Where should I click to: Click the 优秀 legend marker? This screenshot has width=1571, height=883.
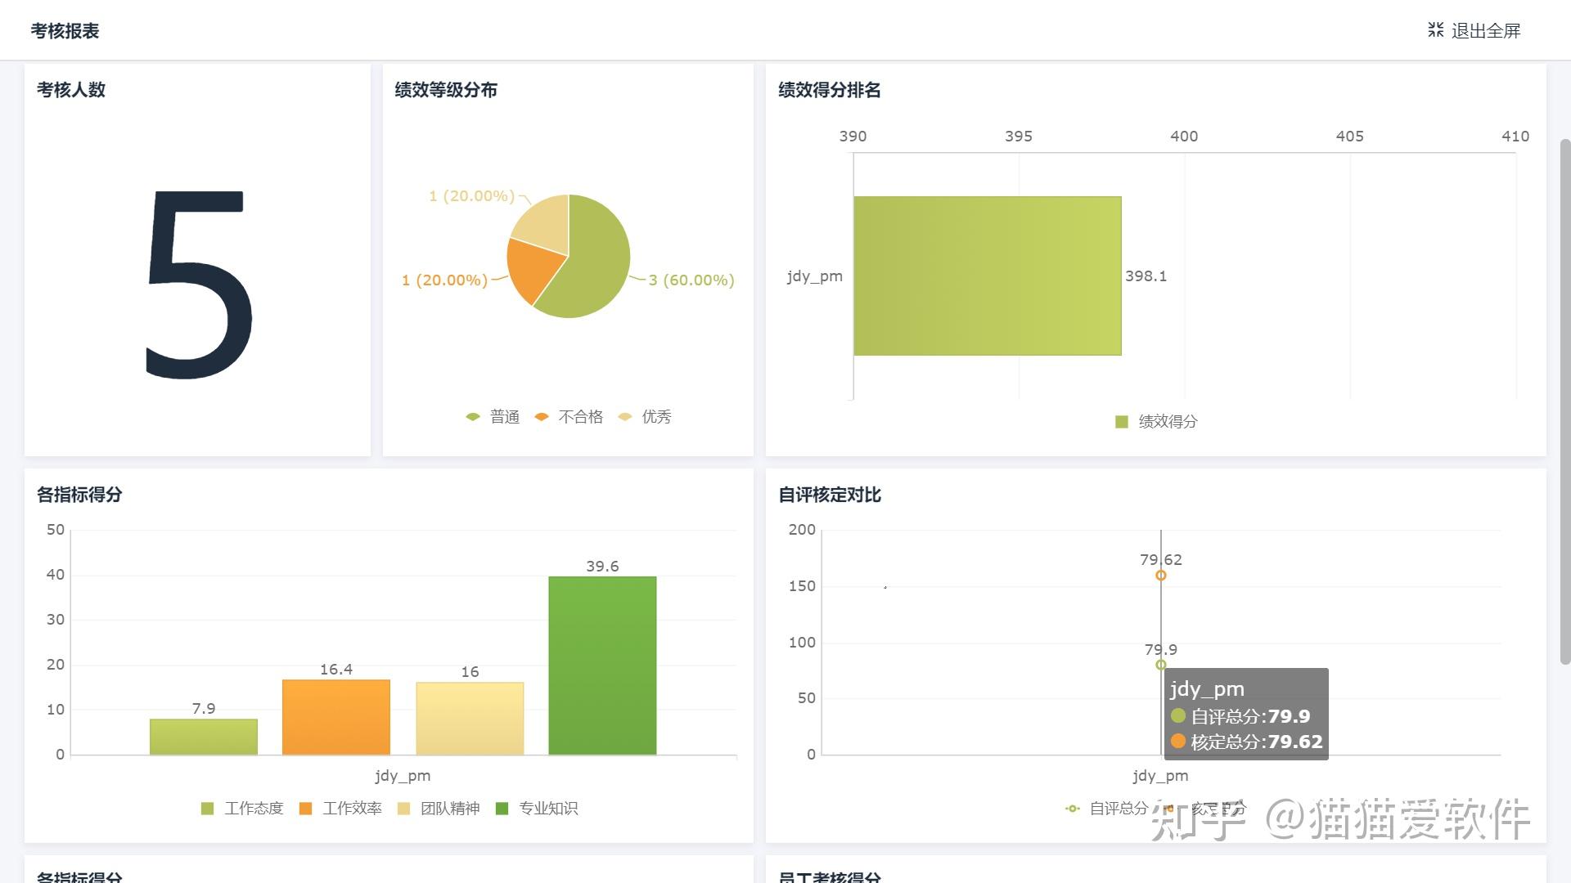click(624, 416)
